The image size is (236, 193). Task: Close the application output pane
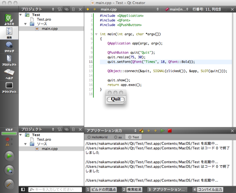(232, 131)
